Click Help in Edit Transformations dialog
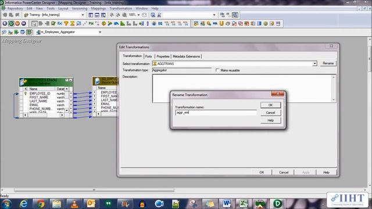 326,172
